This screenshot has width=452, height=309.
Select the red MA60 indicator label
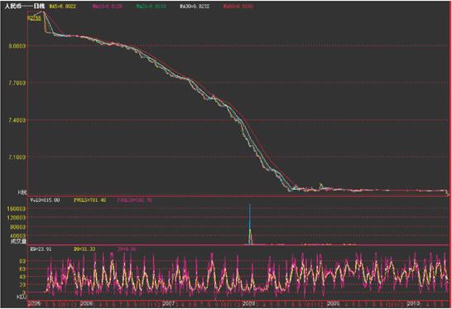[x=238, y=6]
